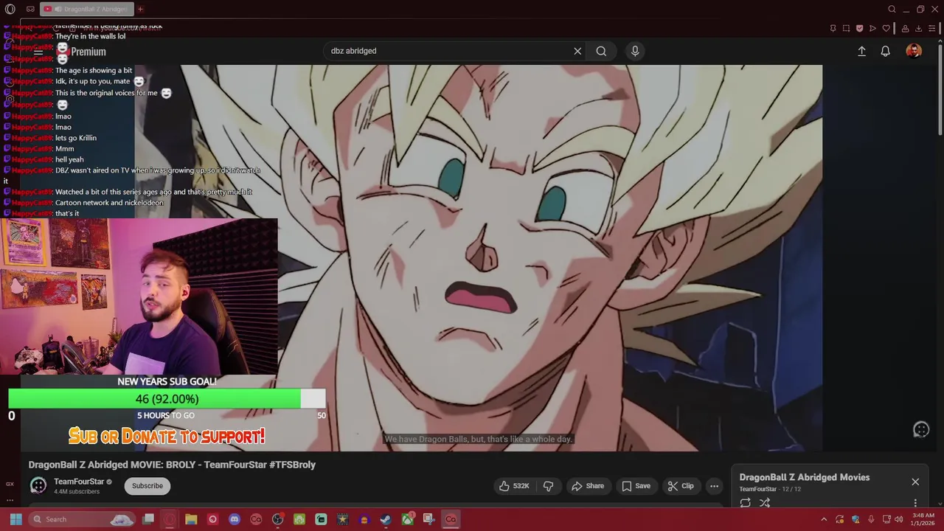Select the DragonBall Z Abridged browser tab

[x=86, y=9]
